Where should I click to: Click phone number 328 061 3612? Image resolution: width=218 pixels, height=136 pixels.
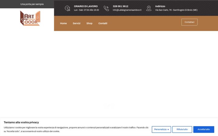coord(121,6)
